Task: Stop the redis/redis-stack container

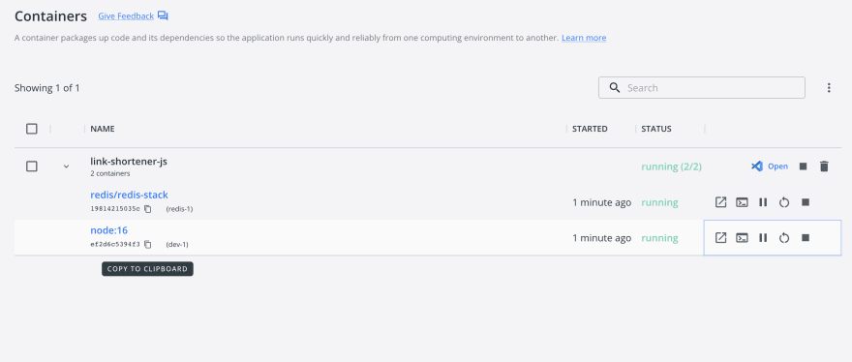Action: coord(806,202)
